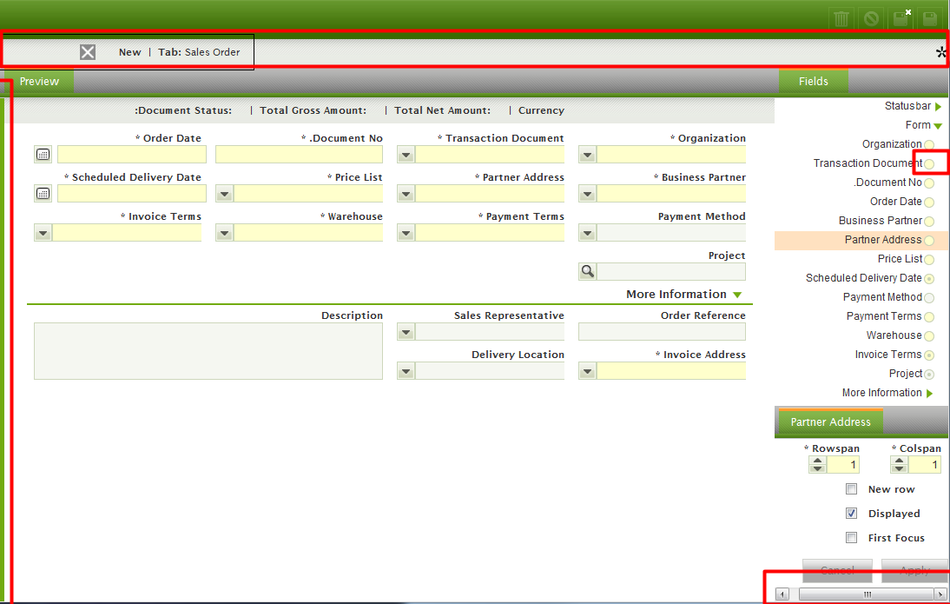Open the Sales Representative dropdown
The width and height of the screenshot is (950, 604).
(x=406, y=332)
